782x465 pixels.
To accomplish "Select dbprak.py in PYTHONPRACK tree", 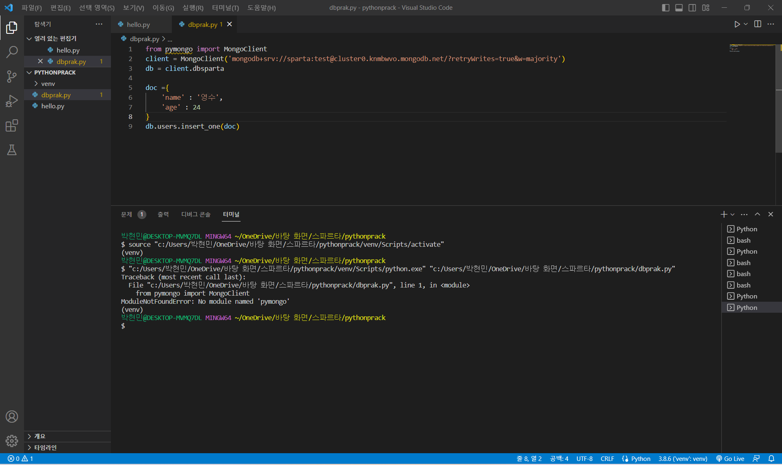I will pos(67,95).
